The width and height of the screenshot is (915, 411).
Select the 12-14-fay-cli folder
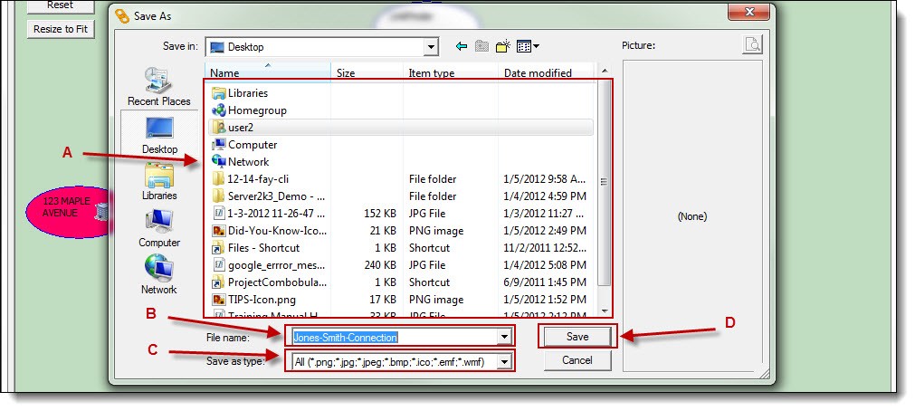(x=258, y=179)
